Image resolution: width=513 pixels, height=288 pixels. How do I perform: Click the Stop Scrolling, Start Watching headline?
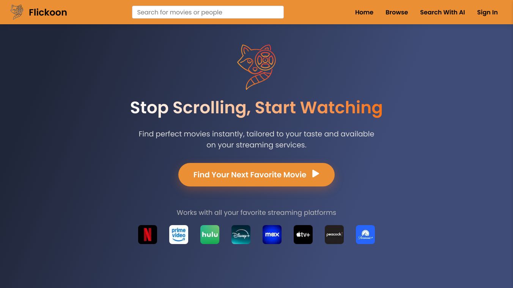(x=256, y=108)
